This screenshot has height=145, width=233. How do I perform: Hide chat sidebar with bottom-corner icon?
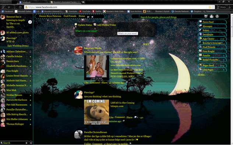point(31,143)
